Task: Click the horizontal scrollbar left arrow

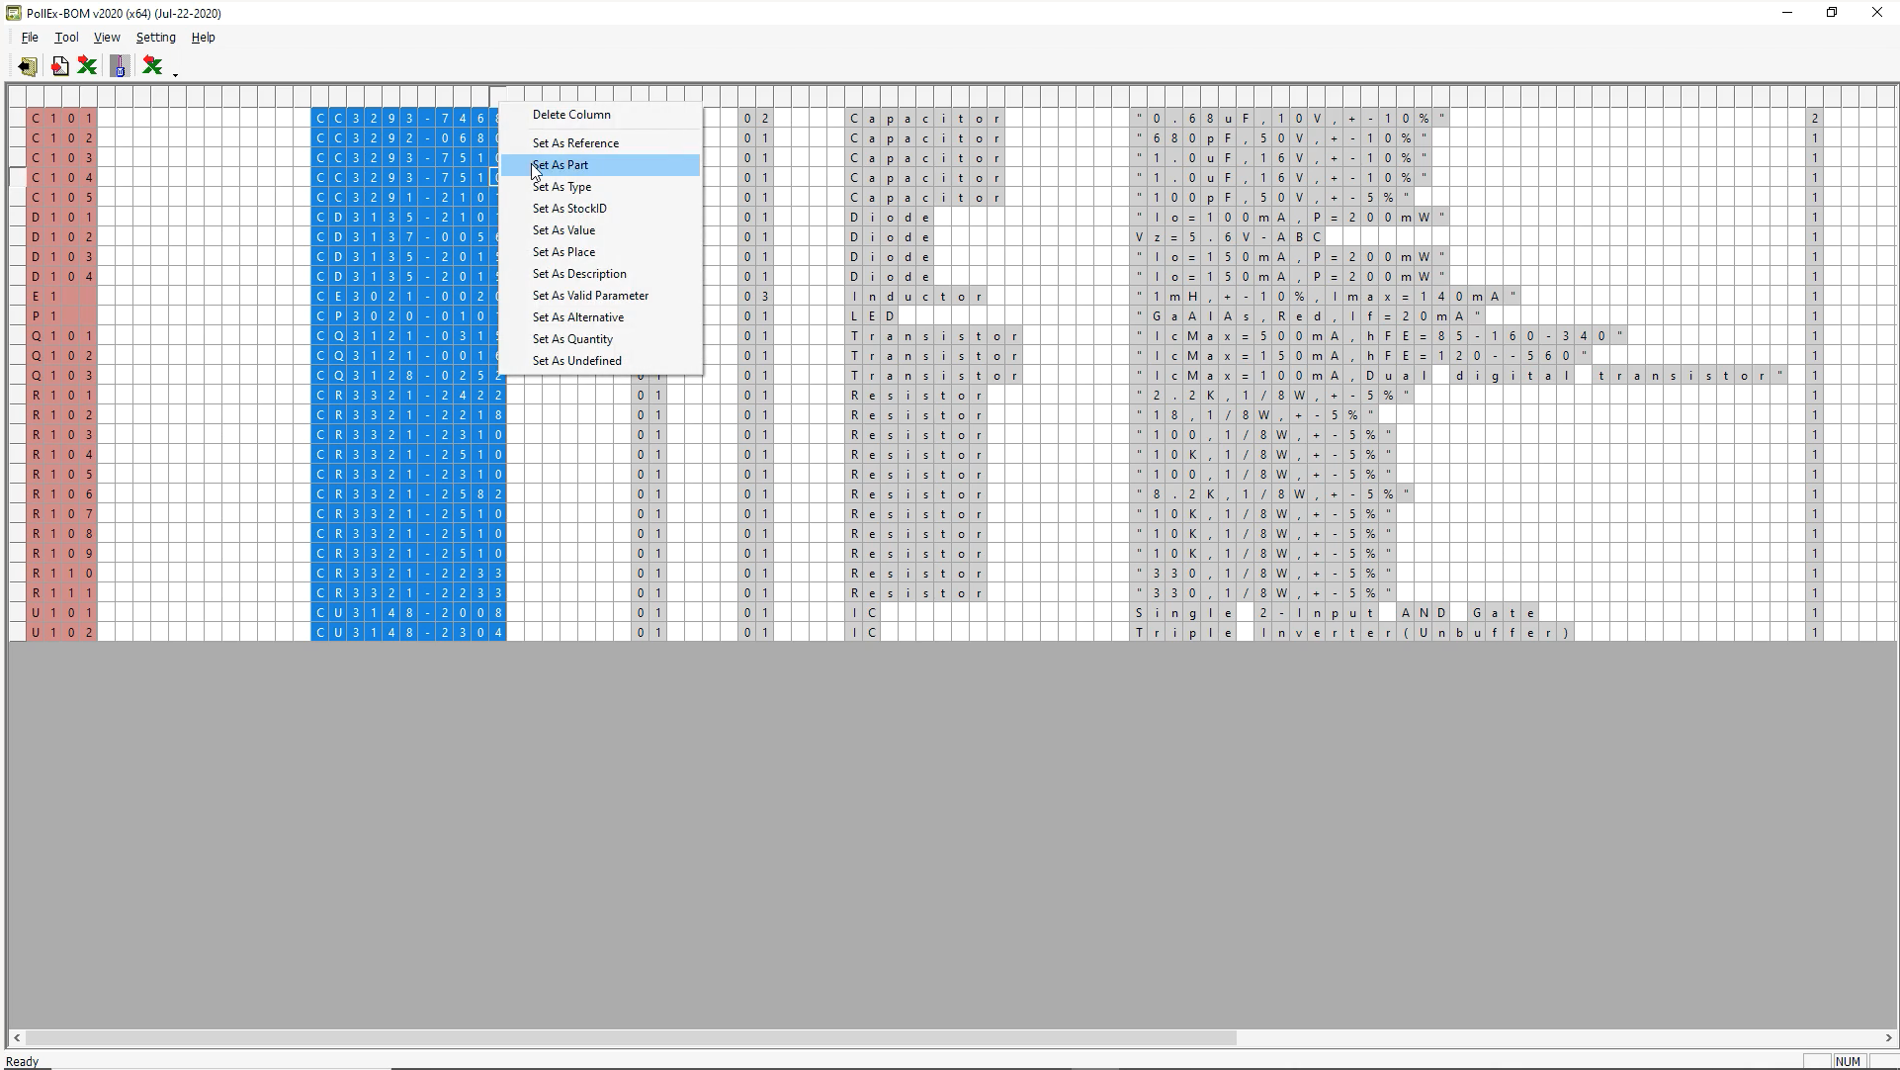Action: click(17, 1038)
